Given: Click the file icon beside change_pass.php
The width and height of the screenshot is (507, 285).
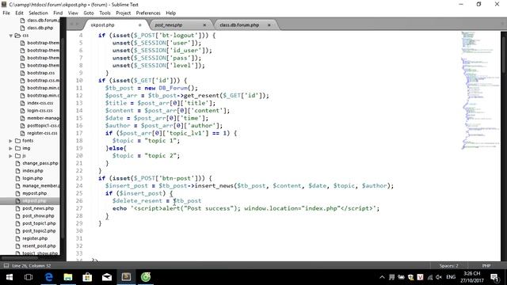Looking at the screenshot, I should point(17,163).
